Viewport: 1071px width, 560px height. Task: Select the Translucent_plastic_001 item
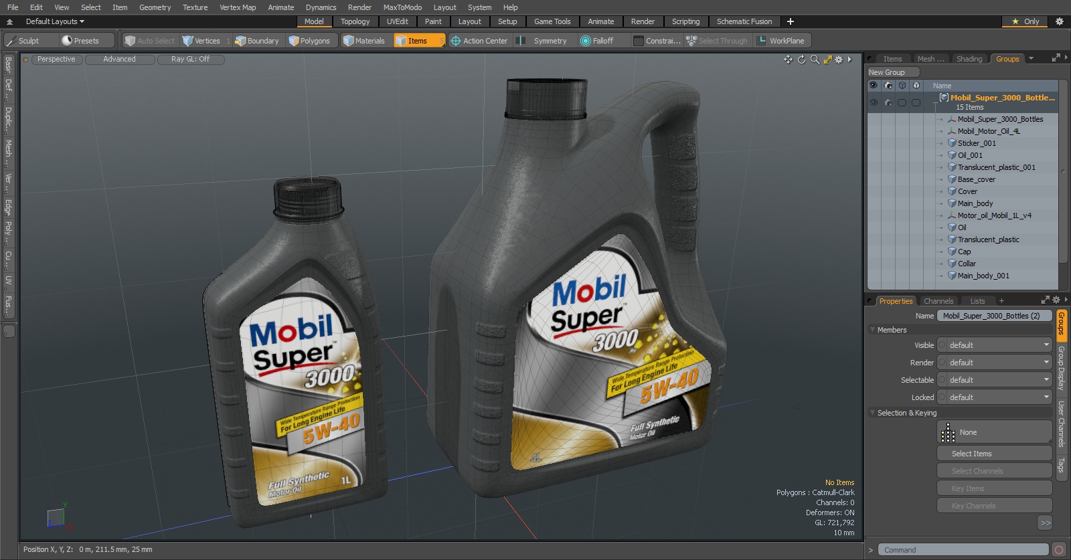996,167
